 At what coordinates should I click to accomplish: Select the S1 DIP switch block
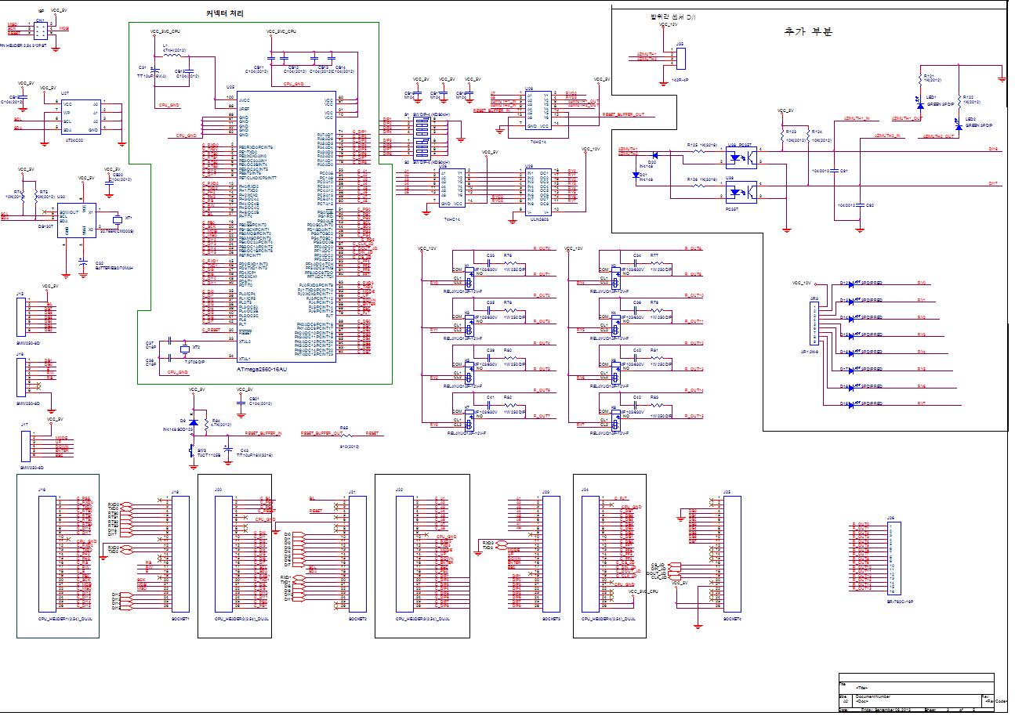tap(421, 126)
